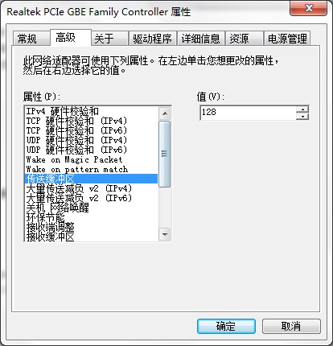Select Wake on pattern match property

click(x=91, y=169)
